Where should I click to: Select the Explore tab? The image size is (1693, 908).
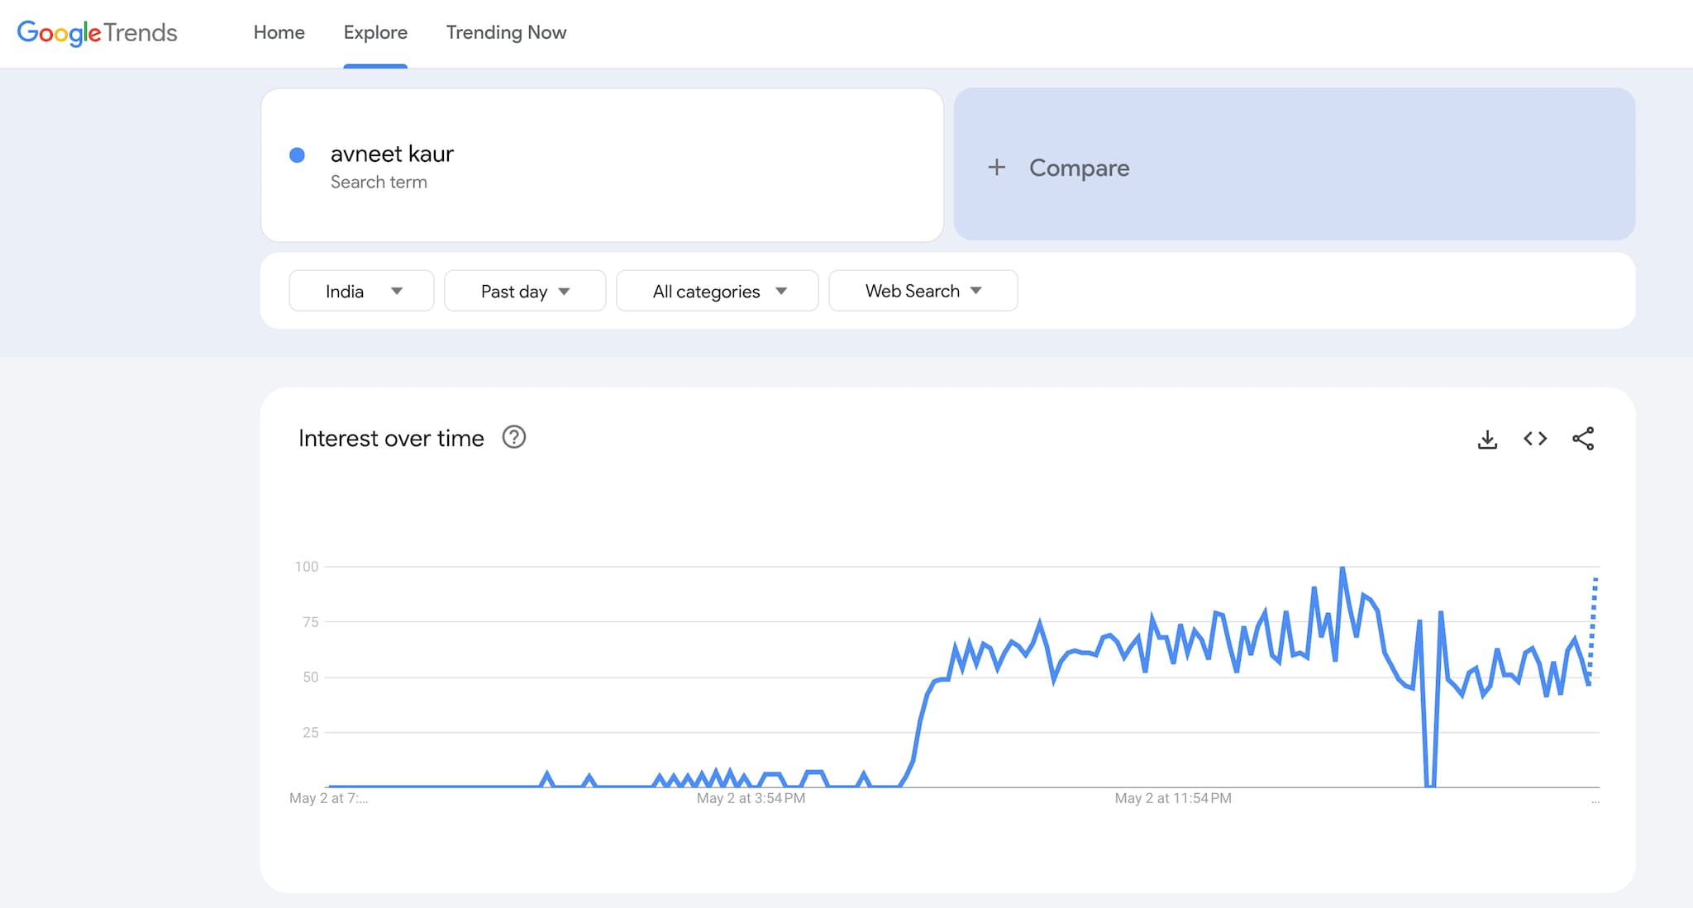coord(375,32)
